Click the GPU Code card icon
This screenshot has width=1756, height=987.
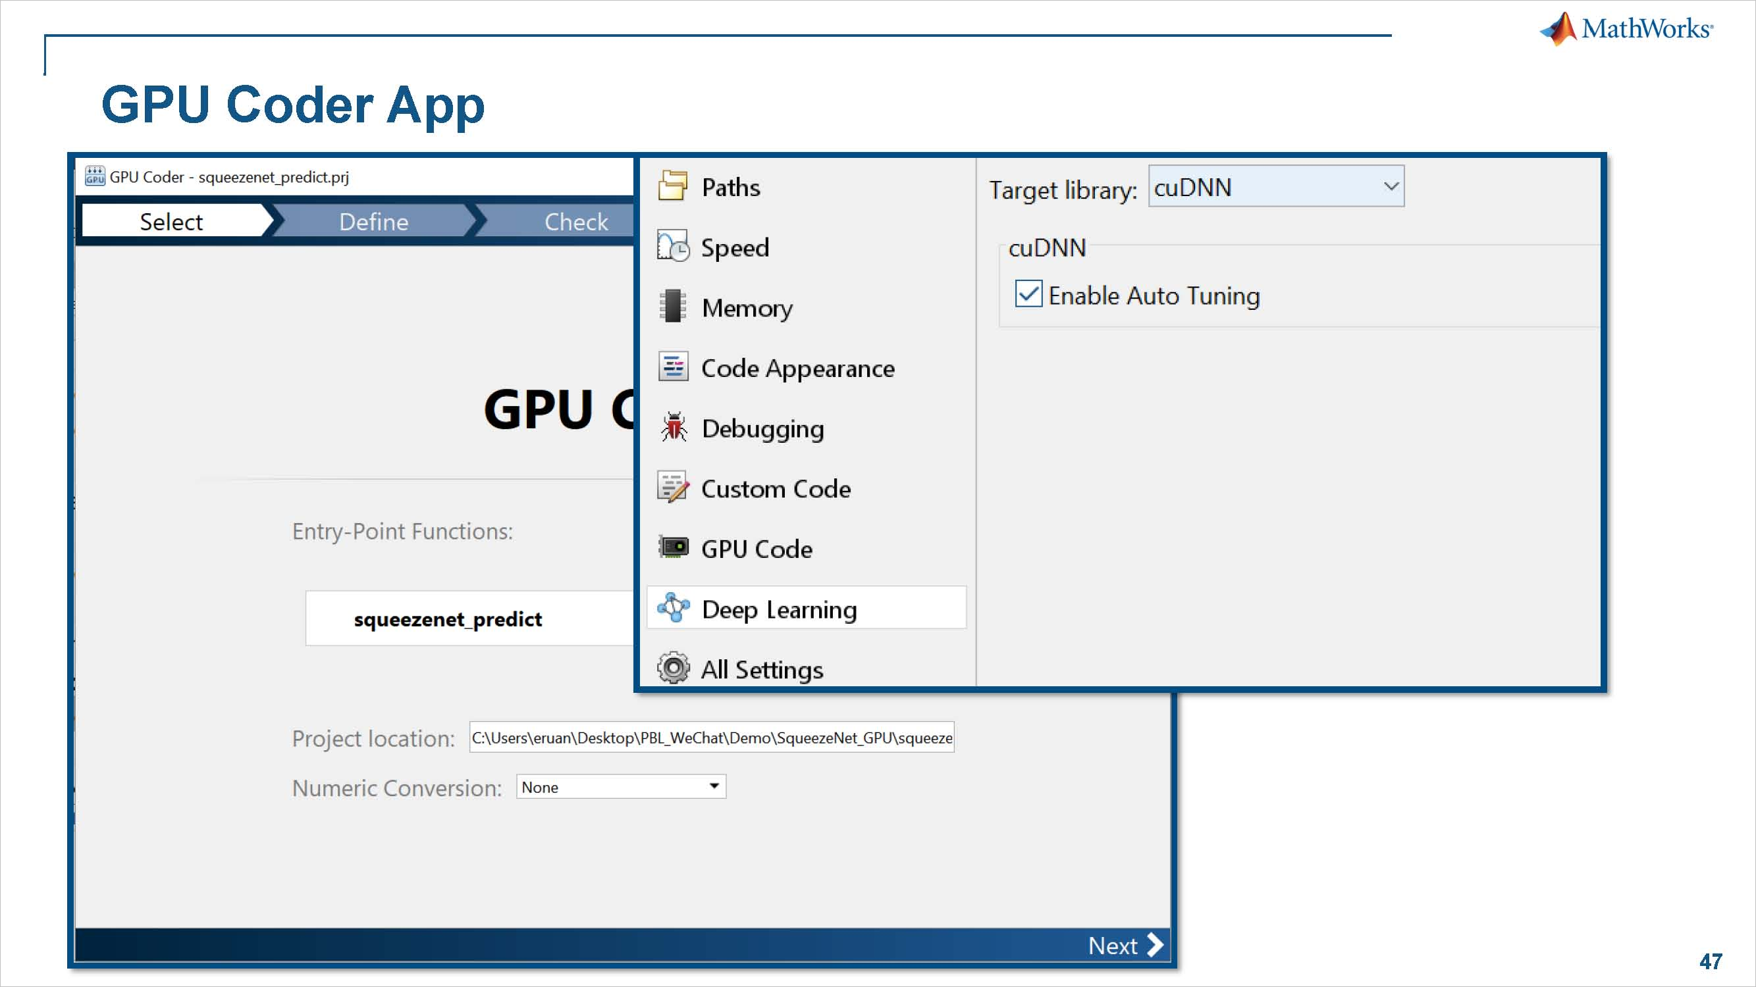click(x=673, y=547)
